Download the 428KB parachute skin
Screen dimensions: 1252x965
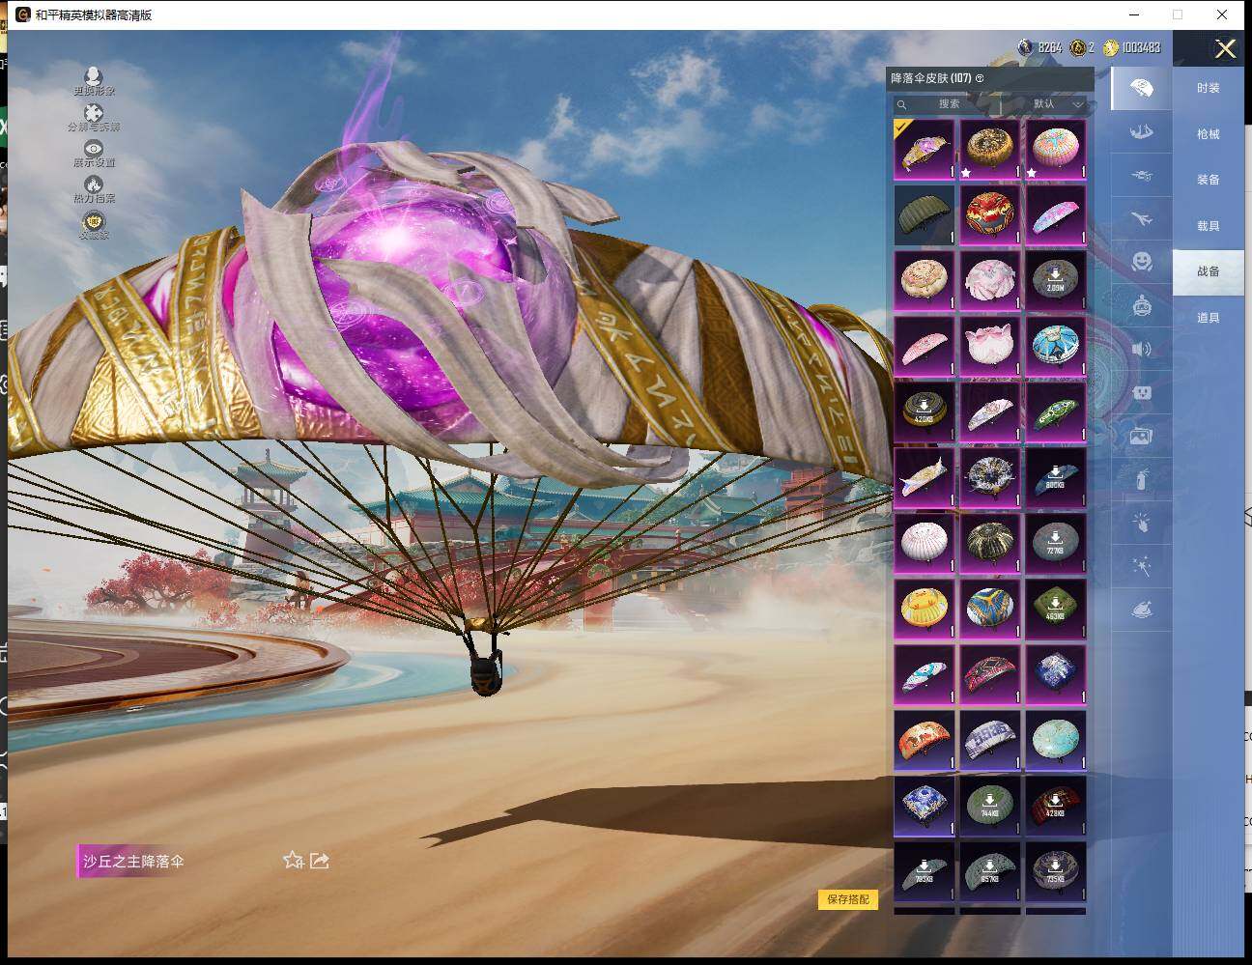click(1056, 807)
